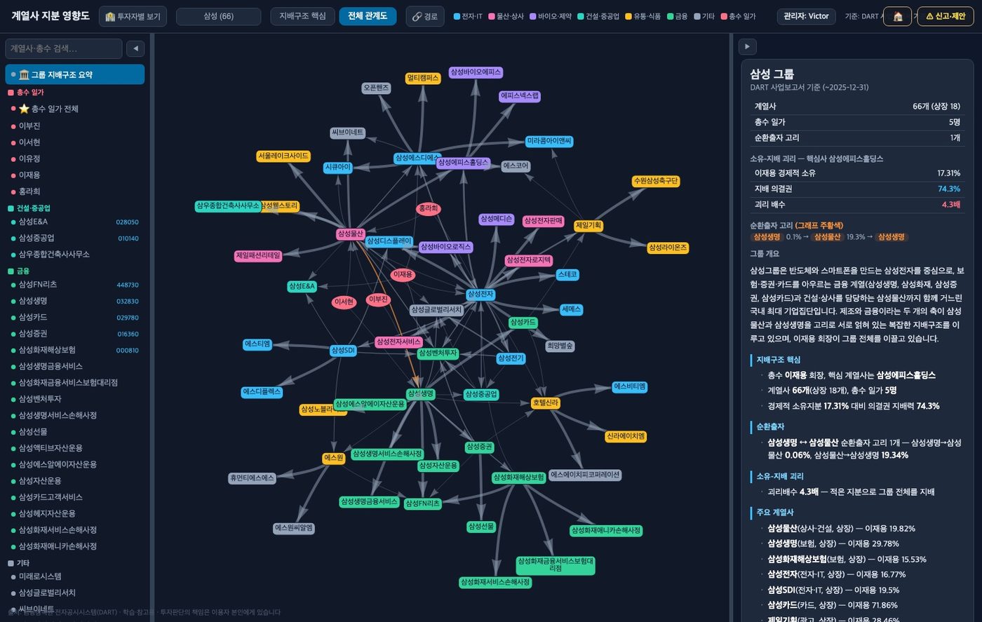Click the 삼성바이오로직스 node in the graph
This screenshot has height=622, width=982.
445,248
